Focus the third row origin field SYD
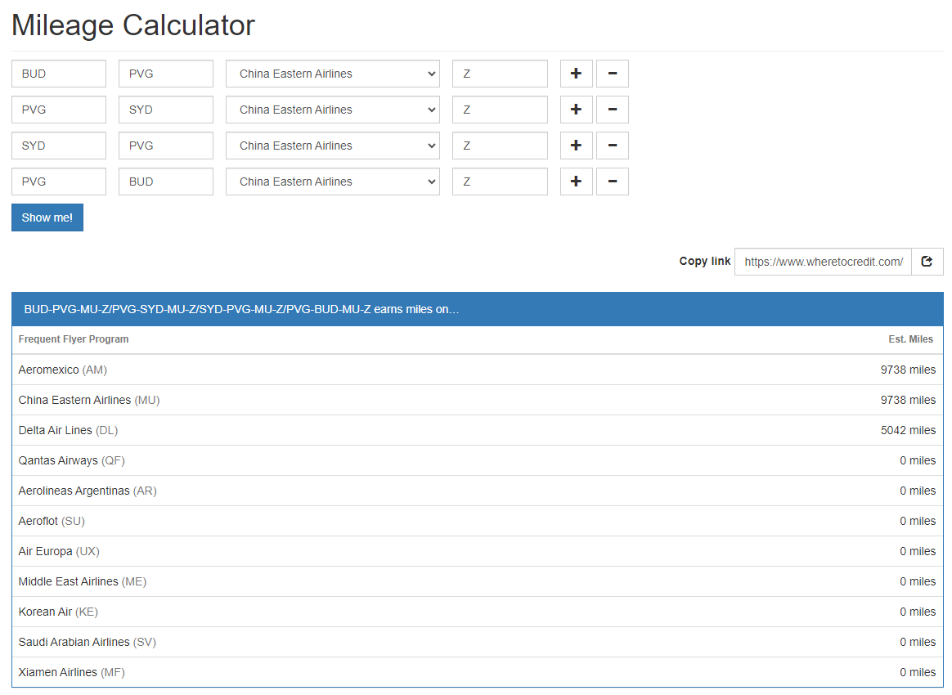Image resolution: width=952 pixels, height=695 pixels. (x=59, y=146)
